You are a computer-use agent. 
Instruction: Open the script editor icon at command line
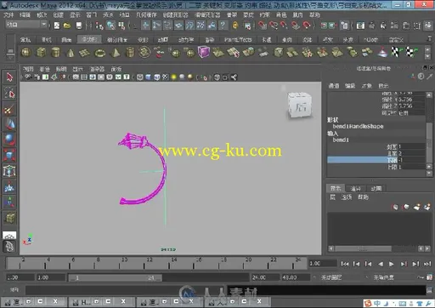pyautogui.click(x=430, y=290)
